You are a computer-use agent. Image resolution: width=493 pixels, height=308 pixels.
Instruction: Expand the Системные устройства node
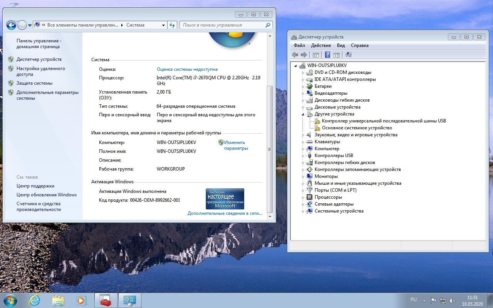tap(303, 211)
